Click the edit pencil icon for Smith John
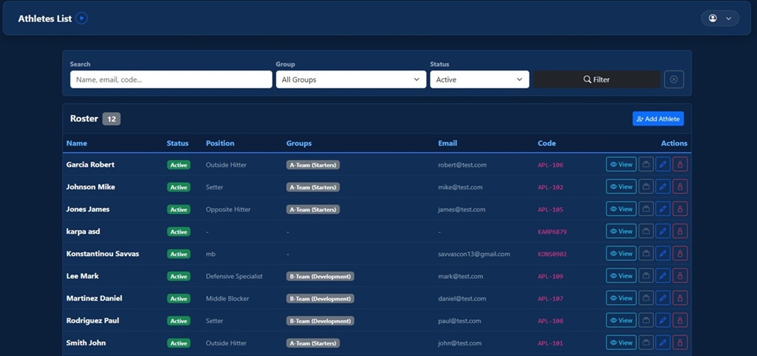The height and width of the screenshot is (356, 757). [x=662, y=342]
